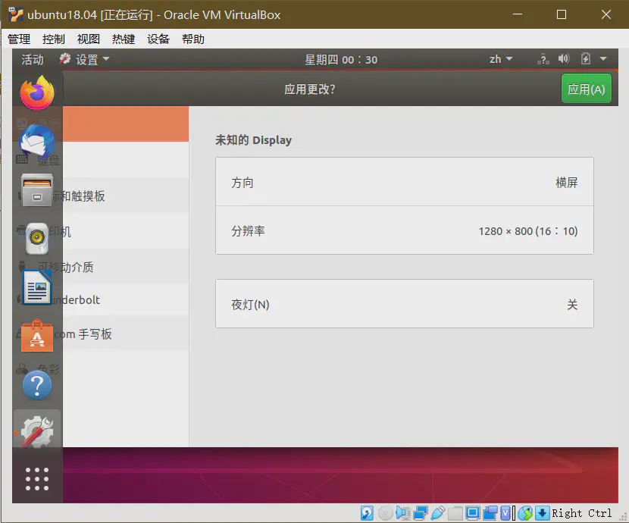
Task: Click the VirtualBox USB status icon
Action: point(437,513)
